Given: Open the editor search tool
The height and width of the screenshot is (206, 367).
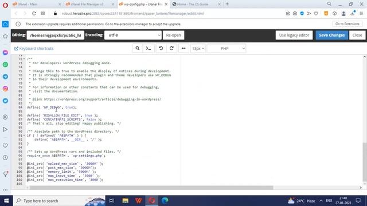Looking at the screenshot, I should click(138, 48).
